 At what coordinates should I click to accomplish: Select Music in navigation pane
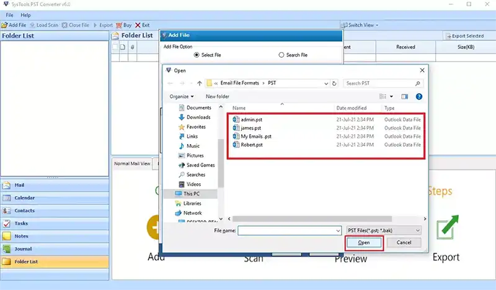[x=189, y=146]
